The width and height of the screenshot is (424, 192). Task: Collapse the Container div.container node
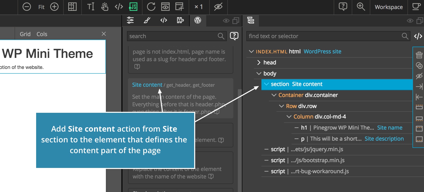point(274,95)
